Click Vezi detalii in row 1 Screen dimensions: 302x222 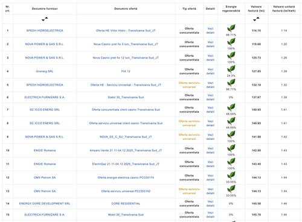(x=210, y=31)
